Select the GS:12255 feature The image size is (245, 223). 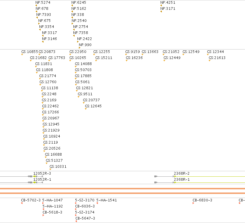[x=102, y=52]
